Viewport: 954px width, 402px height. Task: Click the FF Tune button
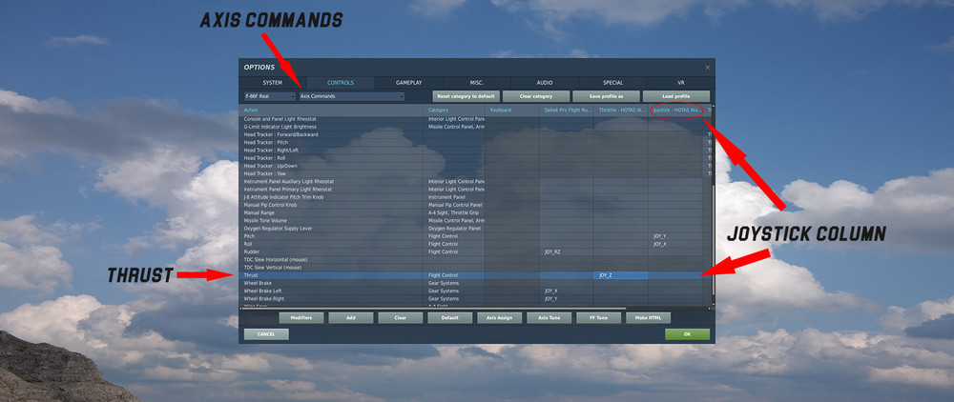pos(599,317)
